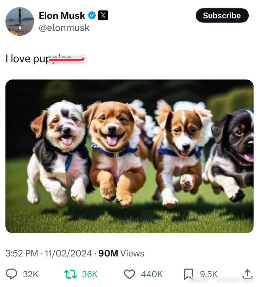Click the blue verified checkmark badge
Screen dimensions: 259x287
click(92, 15)
